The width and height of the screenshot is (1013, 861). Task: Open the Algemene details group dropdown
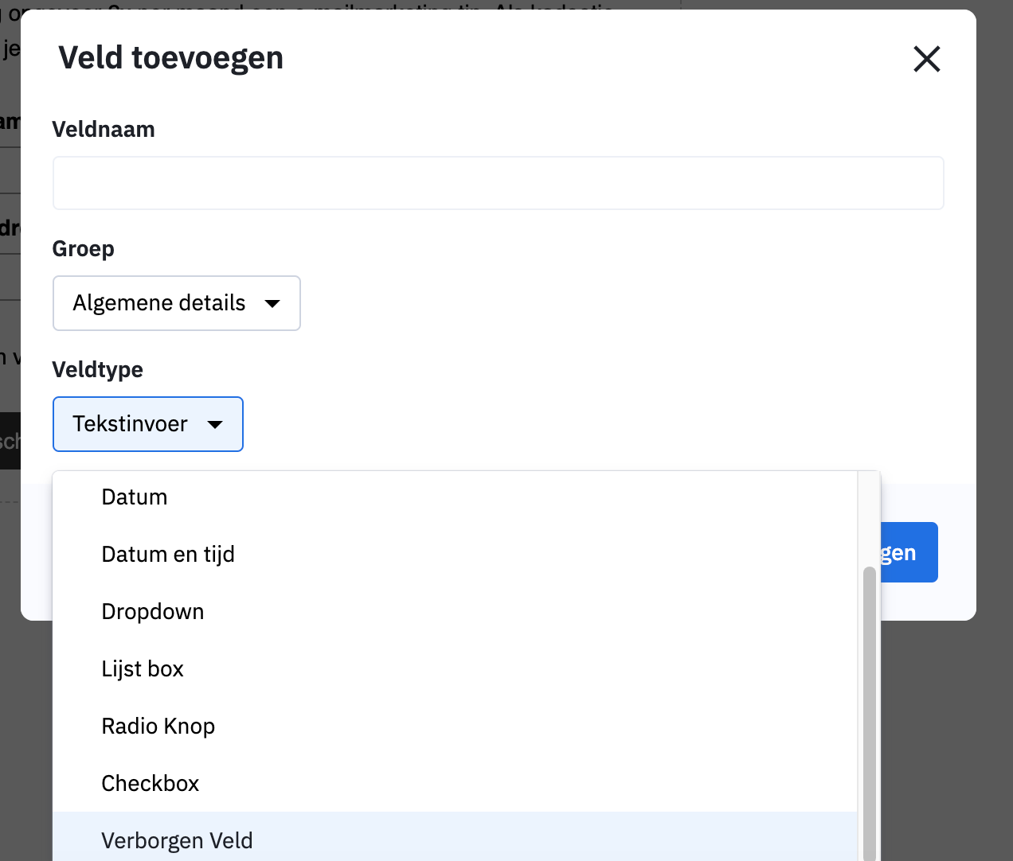coord(176,303)
